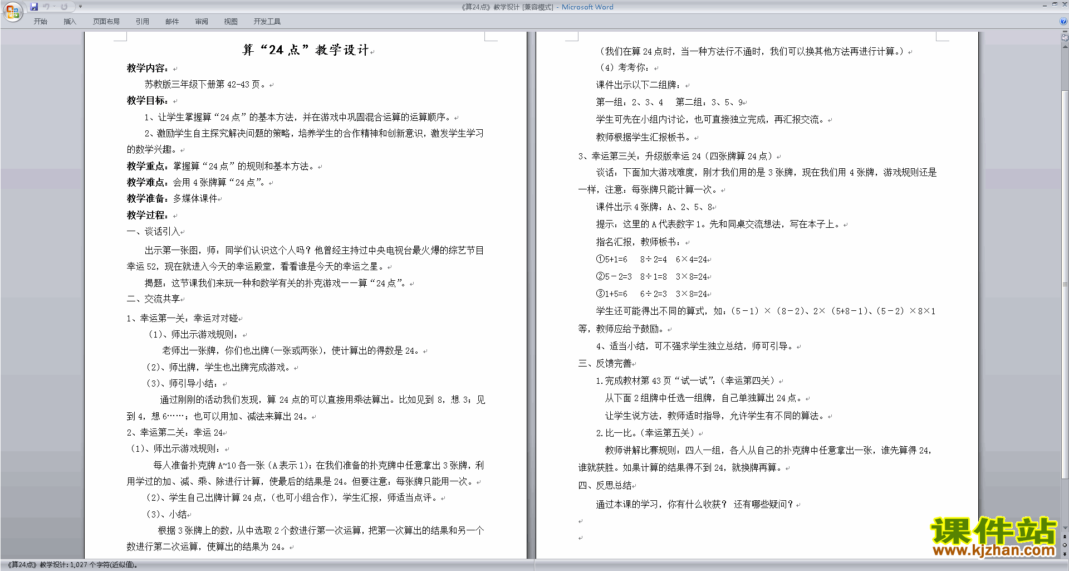Click the line (4) 考考你 on right page

pyautogui.click(x=624, y=67)
